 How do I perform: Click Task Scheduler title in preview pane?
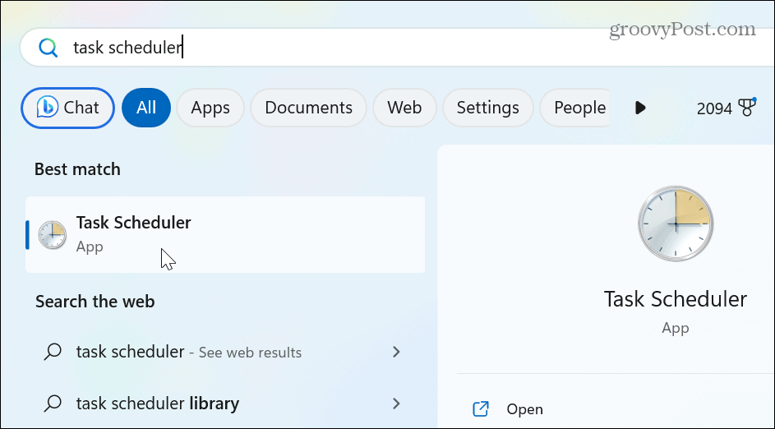pos(676,299)
